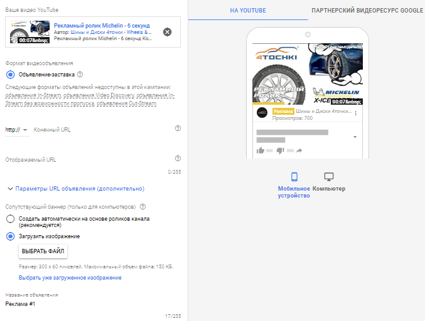Open three-dot menu in ad preview

[356, 113]
